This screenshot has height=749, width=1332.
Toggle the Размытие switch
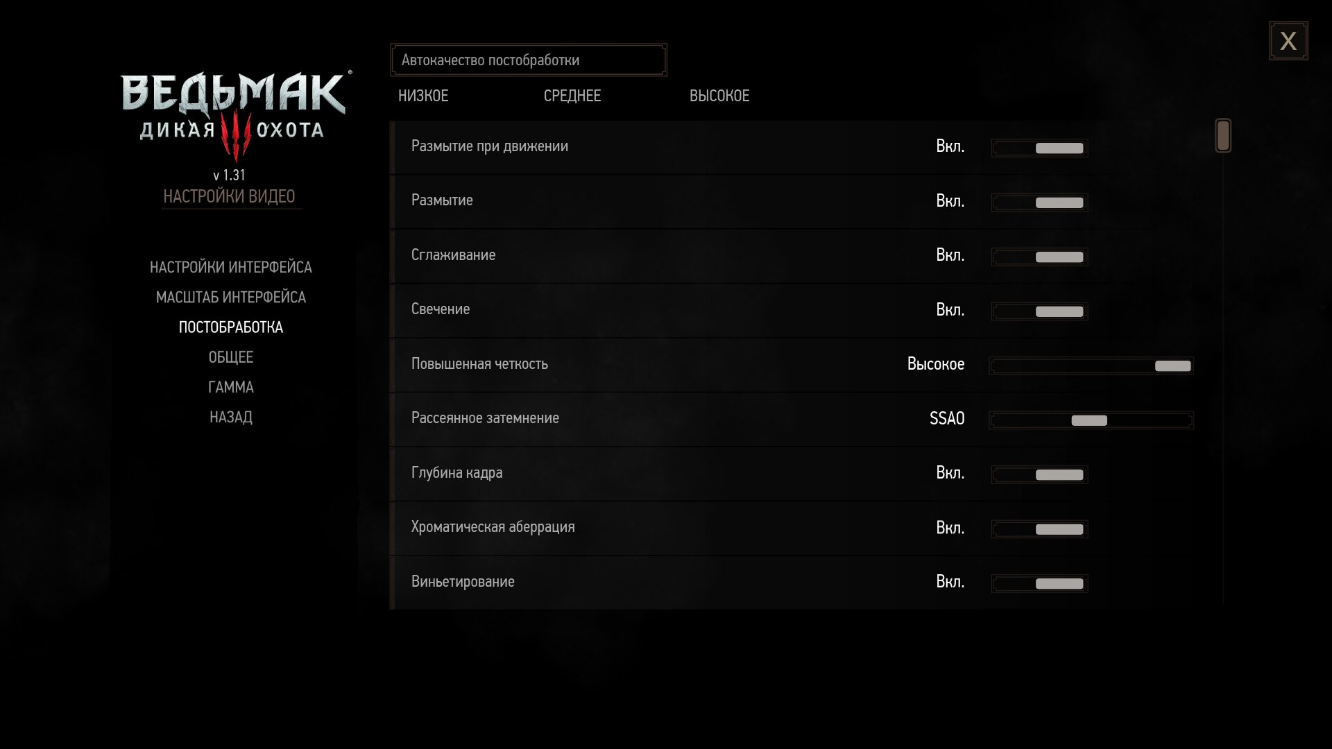coord(1039,203)
